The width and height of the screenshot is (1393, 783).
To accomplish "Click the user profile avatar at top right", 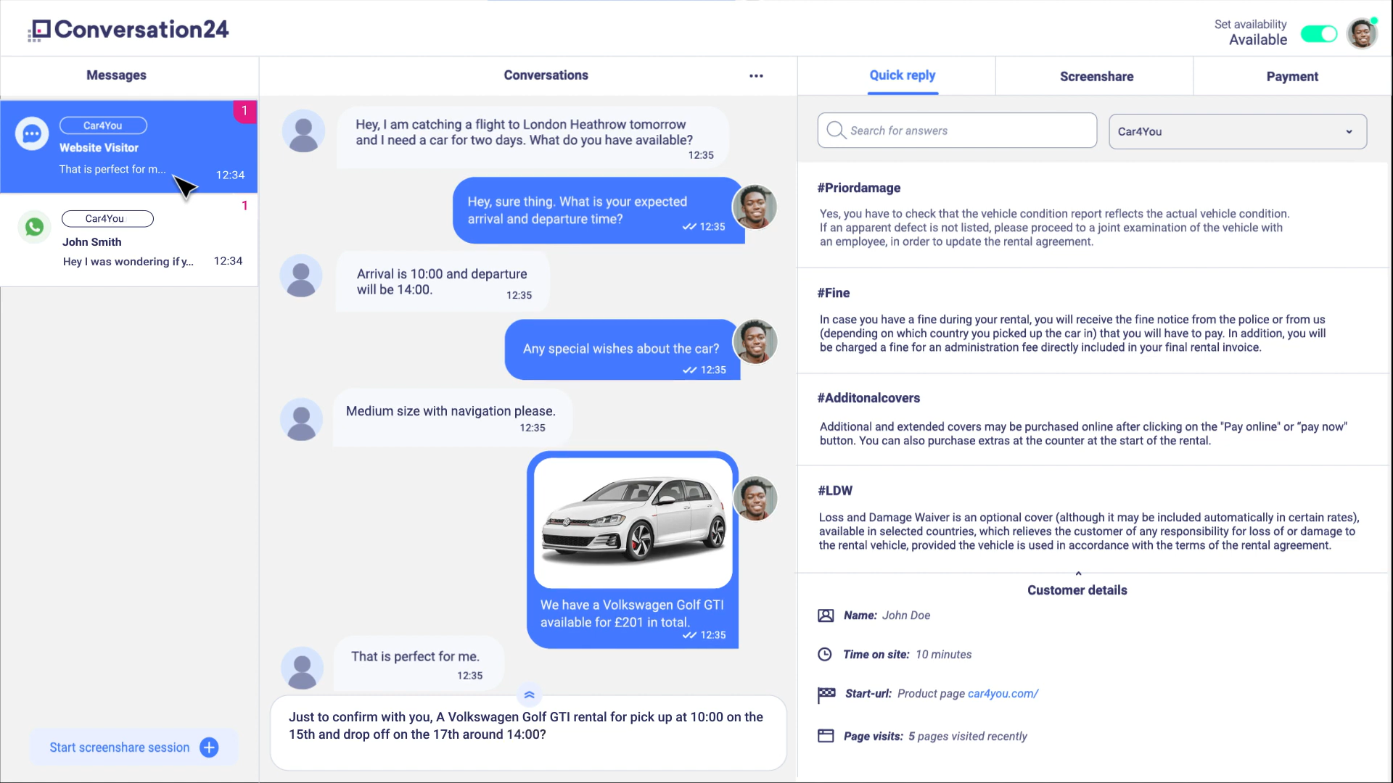I will coord(1362,33).
